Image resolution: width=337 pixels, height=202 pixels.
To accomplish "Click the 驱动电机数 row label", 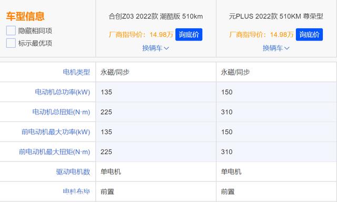I will (x=73, y=171).
